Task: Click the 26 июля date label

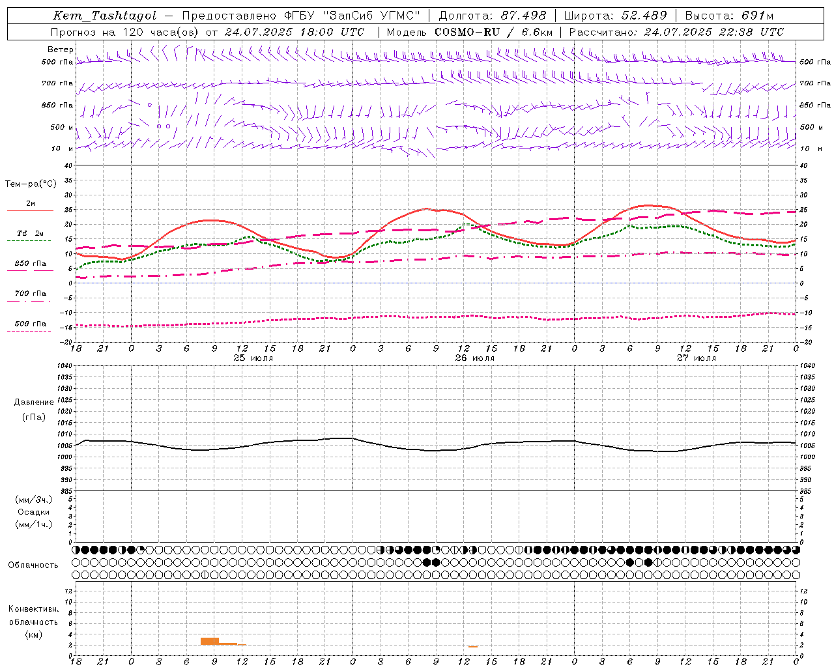Action: [474, 358]
